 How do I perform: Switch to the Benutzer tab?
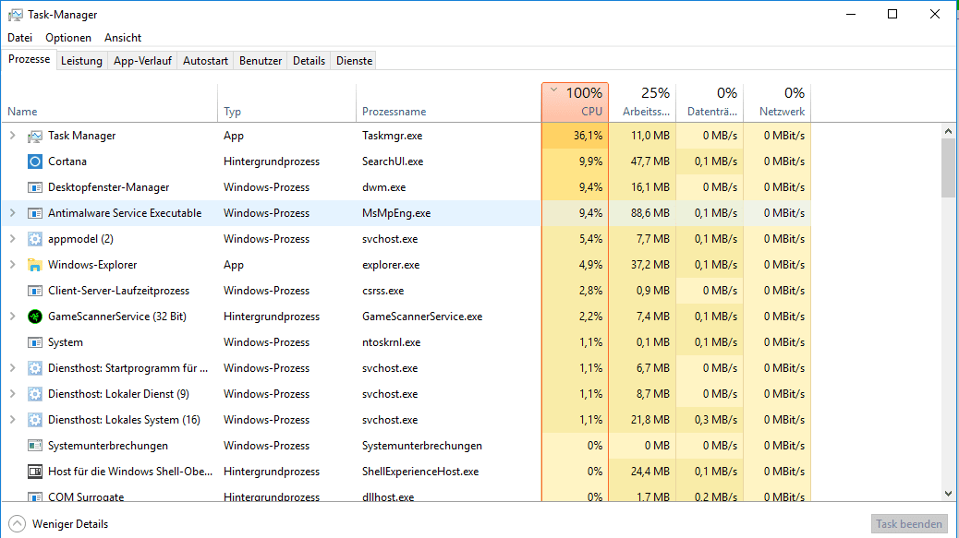pyautogui.click(x=261, y=61)
